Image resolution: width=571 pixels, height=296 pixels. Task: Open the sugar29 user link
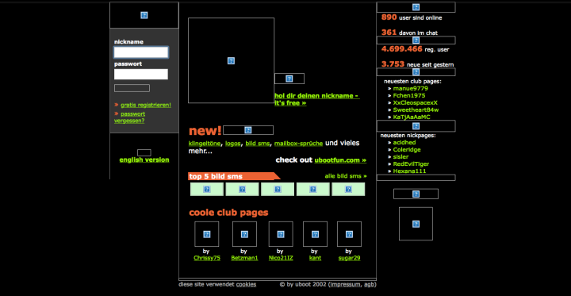point(349,258)
